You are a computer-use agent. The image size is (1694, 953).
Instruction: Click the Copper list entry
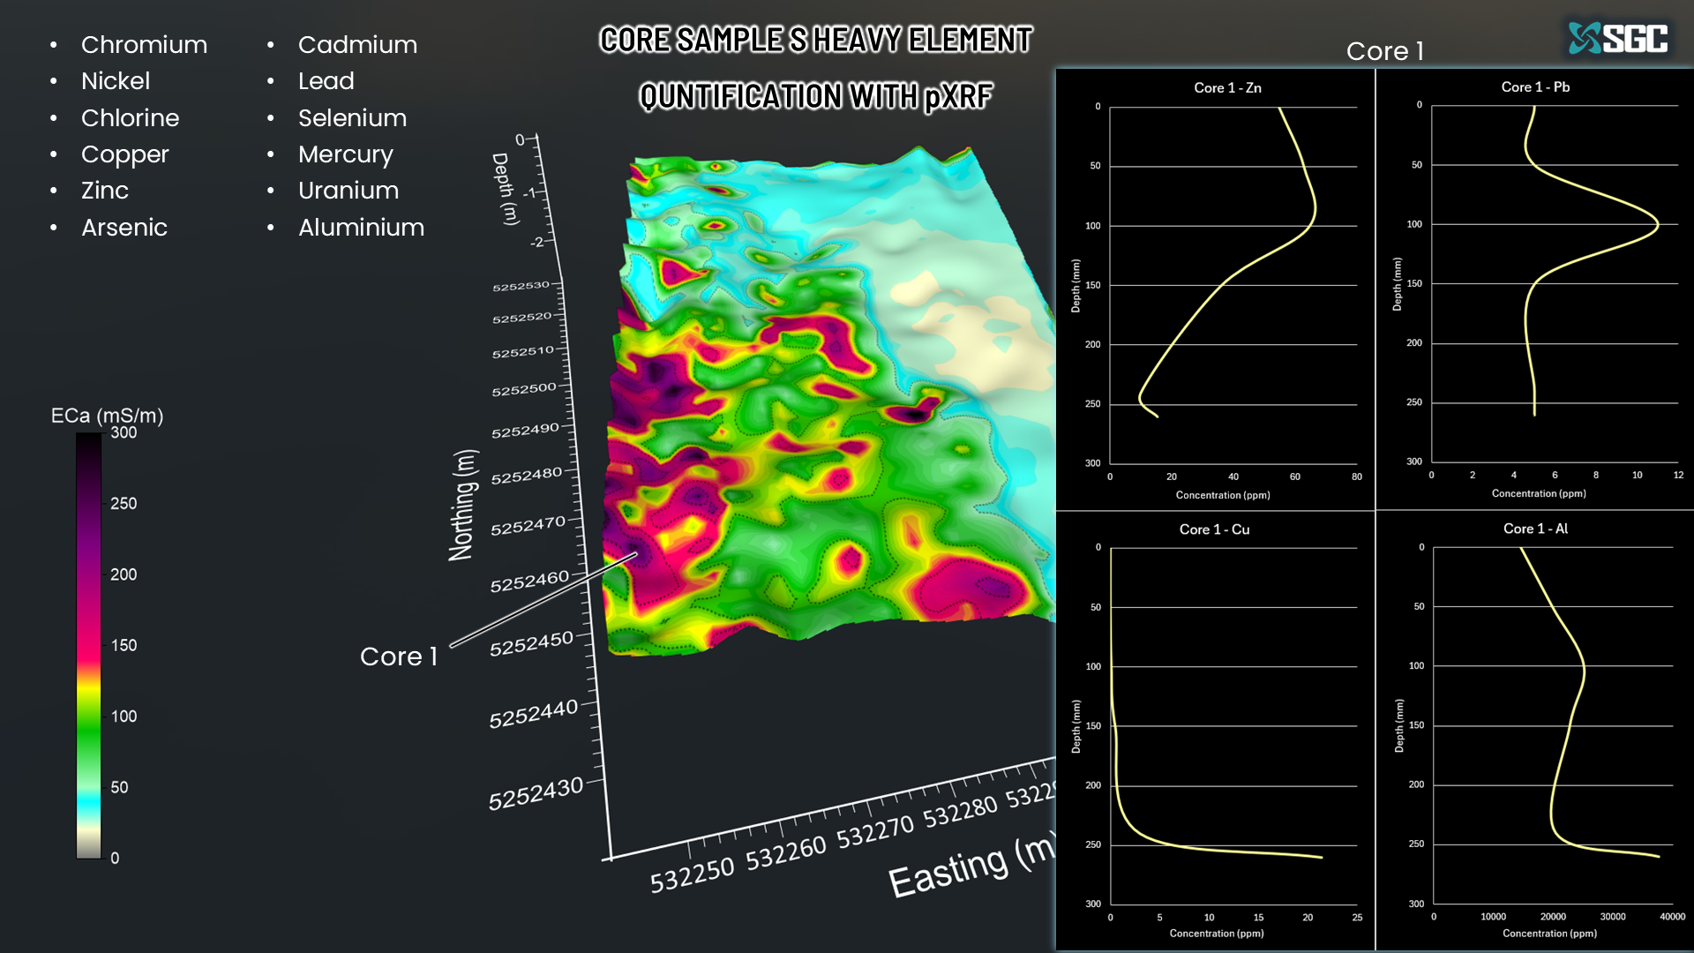click(124, 154)
